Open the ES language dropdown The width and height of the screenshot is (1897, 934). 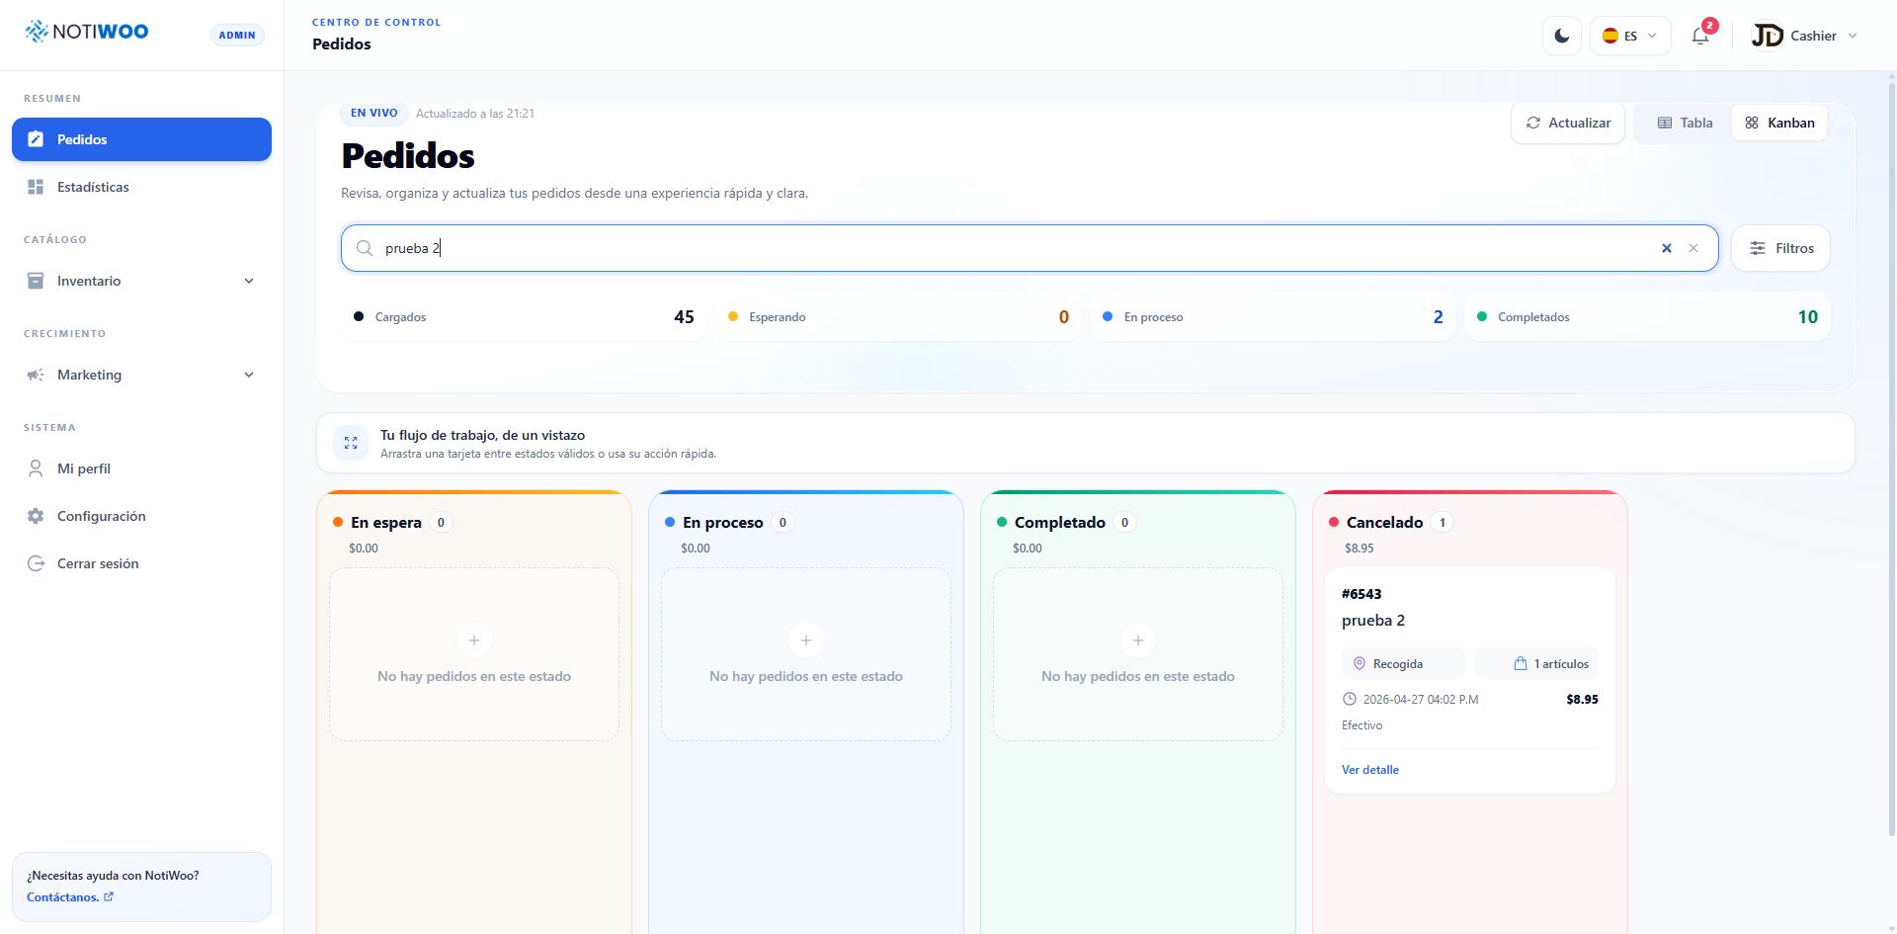click(1630, 36)
